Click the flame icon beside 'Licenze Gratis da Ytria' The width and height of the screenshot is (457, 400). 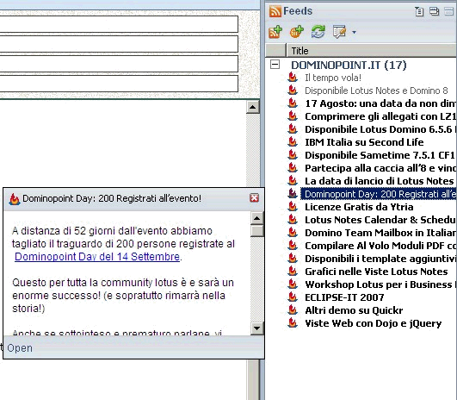tap(293, 206)
